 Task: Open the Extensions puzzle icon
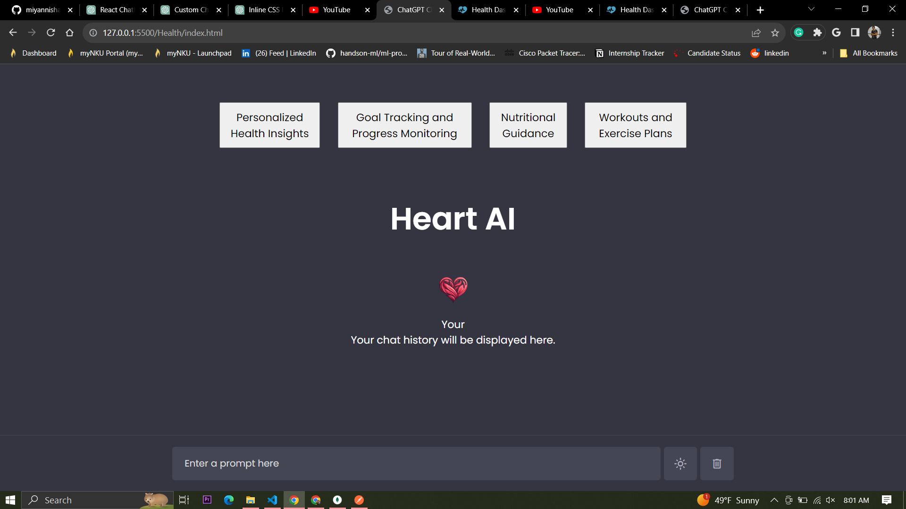(817, 33)
